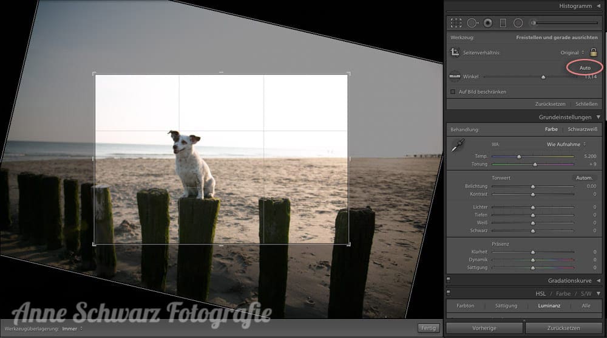Open the Farbton tab
607x338 pixels.
pos(466,306)
